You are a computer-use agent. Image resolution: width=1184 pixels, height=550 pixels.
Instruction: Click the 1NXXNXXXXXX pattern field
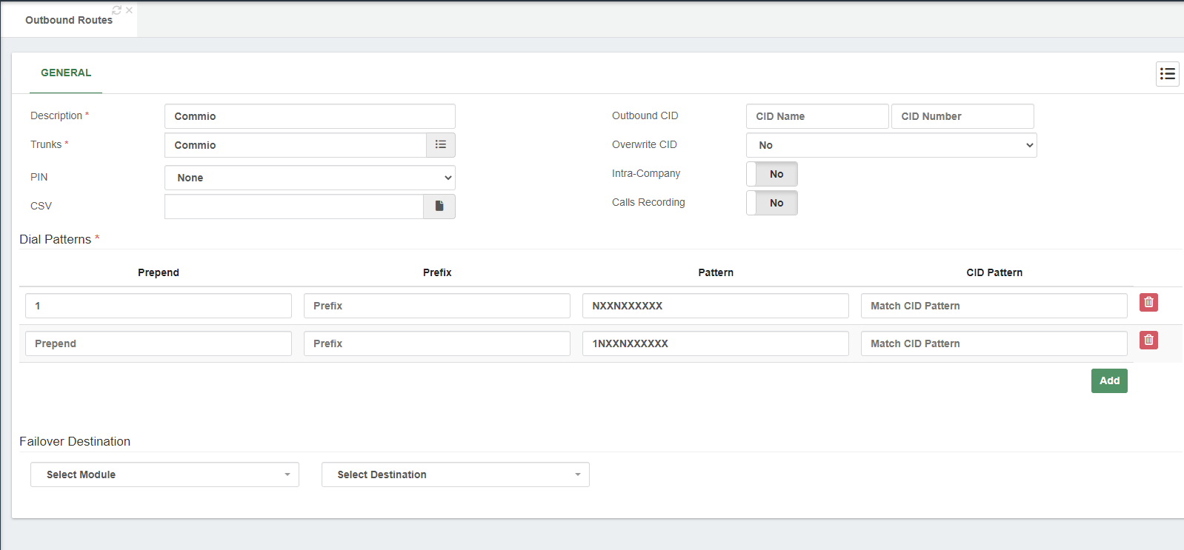pos(716,343)
